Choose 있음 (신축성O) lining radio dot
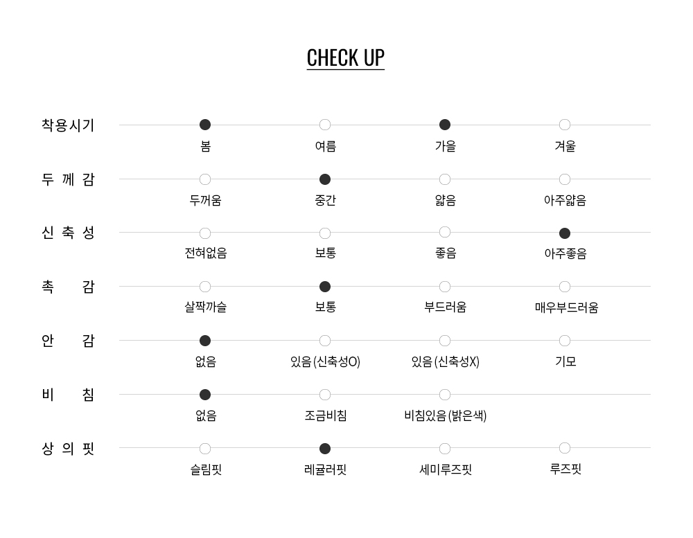Screen dimensions: 693x538 tap(325, 341)
